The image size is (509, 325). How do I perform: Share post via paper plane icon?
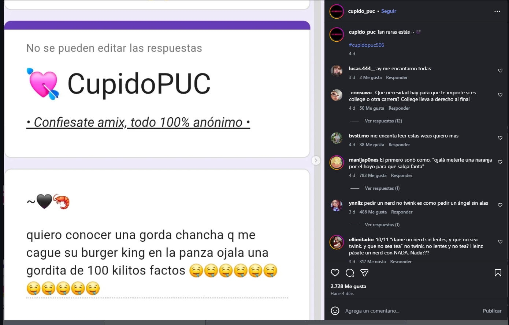pyautogui.click(x=364, y=273)
